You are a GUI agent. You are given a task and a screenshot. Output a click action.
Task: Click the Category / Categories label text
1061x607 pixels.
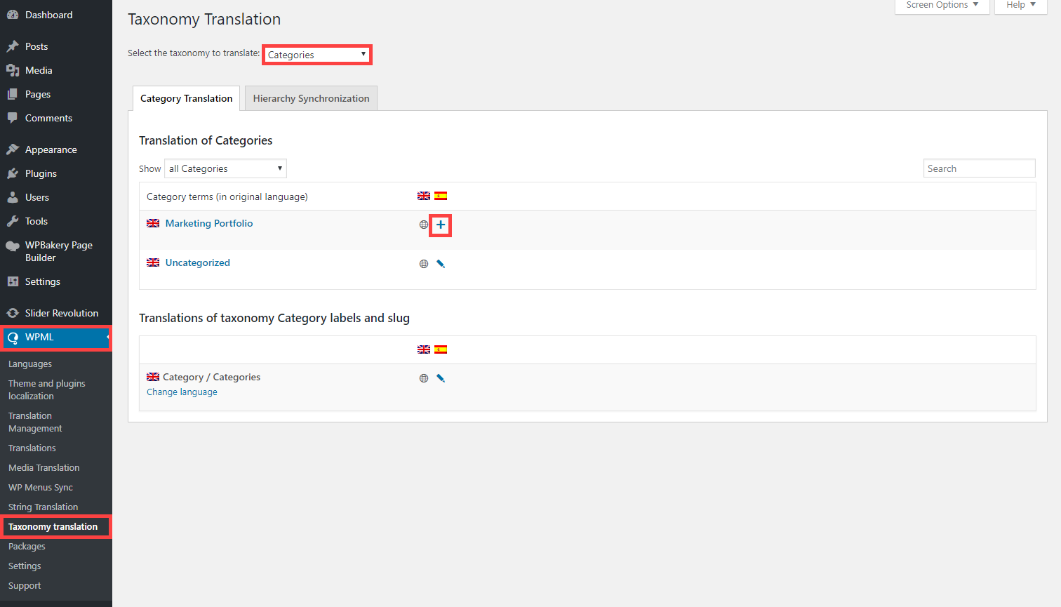tap(211, 377)
